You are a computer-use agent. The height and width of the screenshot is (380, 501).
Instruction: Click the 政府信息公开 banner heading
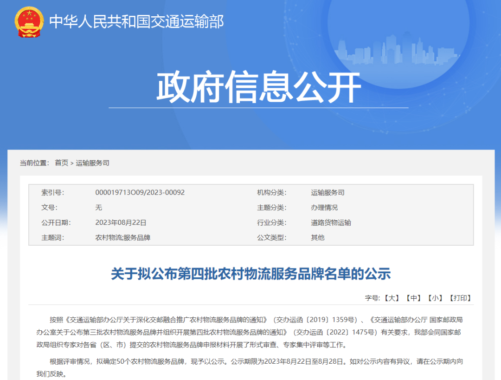click(258, 87)
